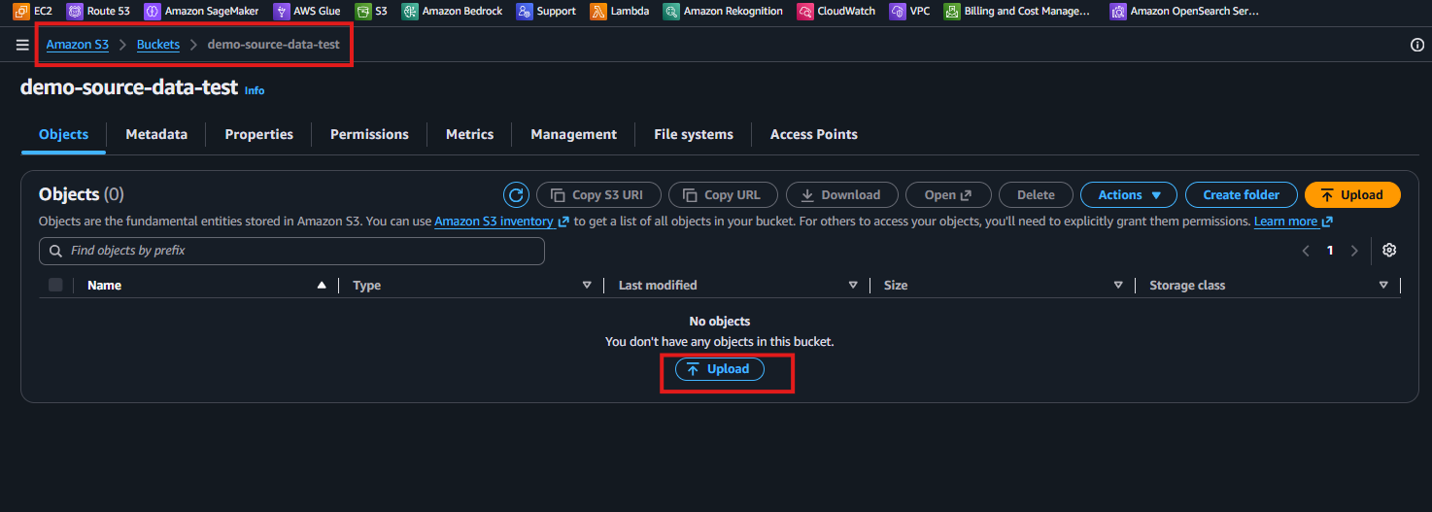Viewport: 1432px width, 512px height.
Task: Open the Lambda shortcut
Action: point(620,12)
